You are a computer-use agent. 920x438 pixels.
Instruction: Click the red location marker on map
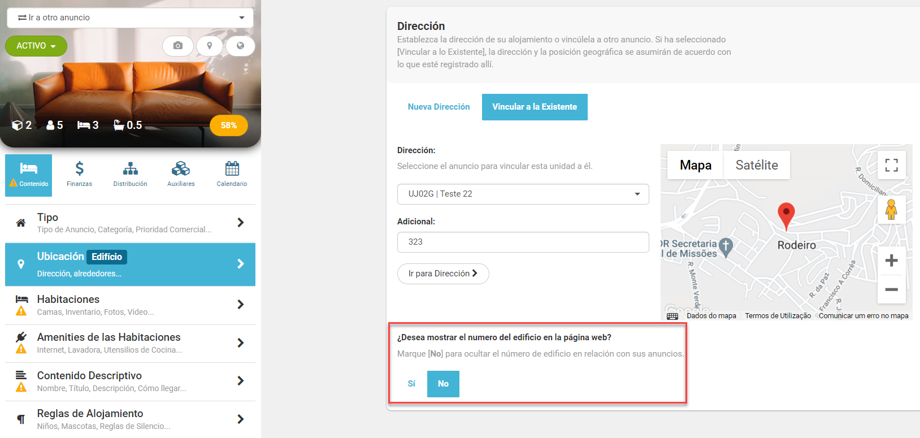click(x=786, y=216)
